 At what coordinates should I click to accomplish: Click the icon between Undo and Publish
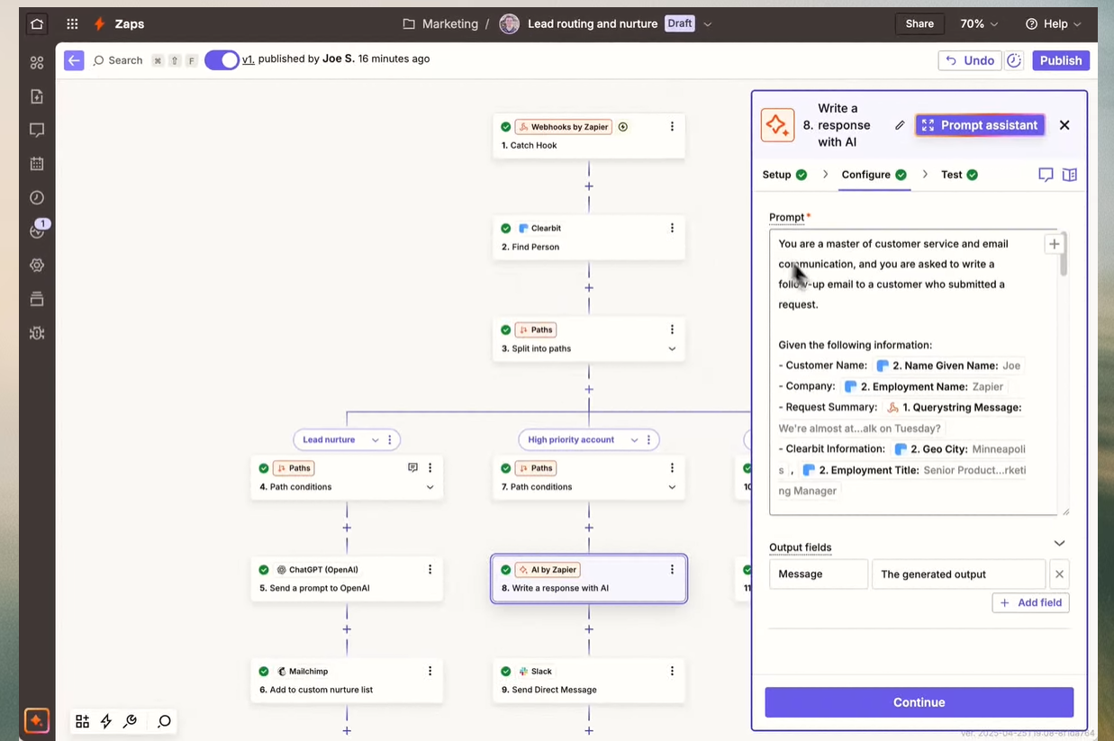pos(1014,60)
